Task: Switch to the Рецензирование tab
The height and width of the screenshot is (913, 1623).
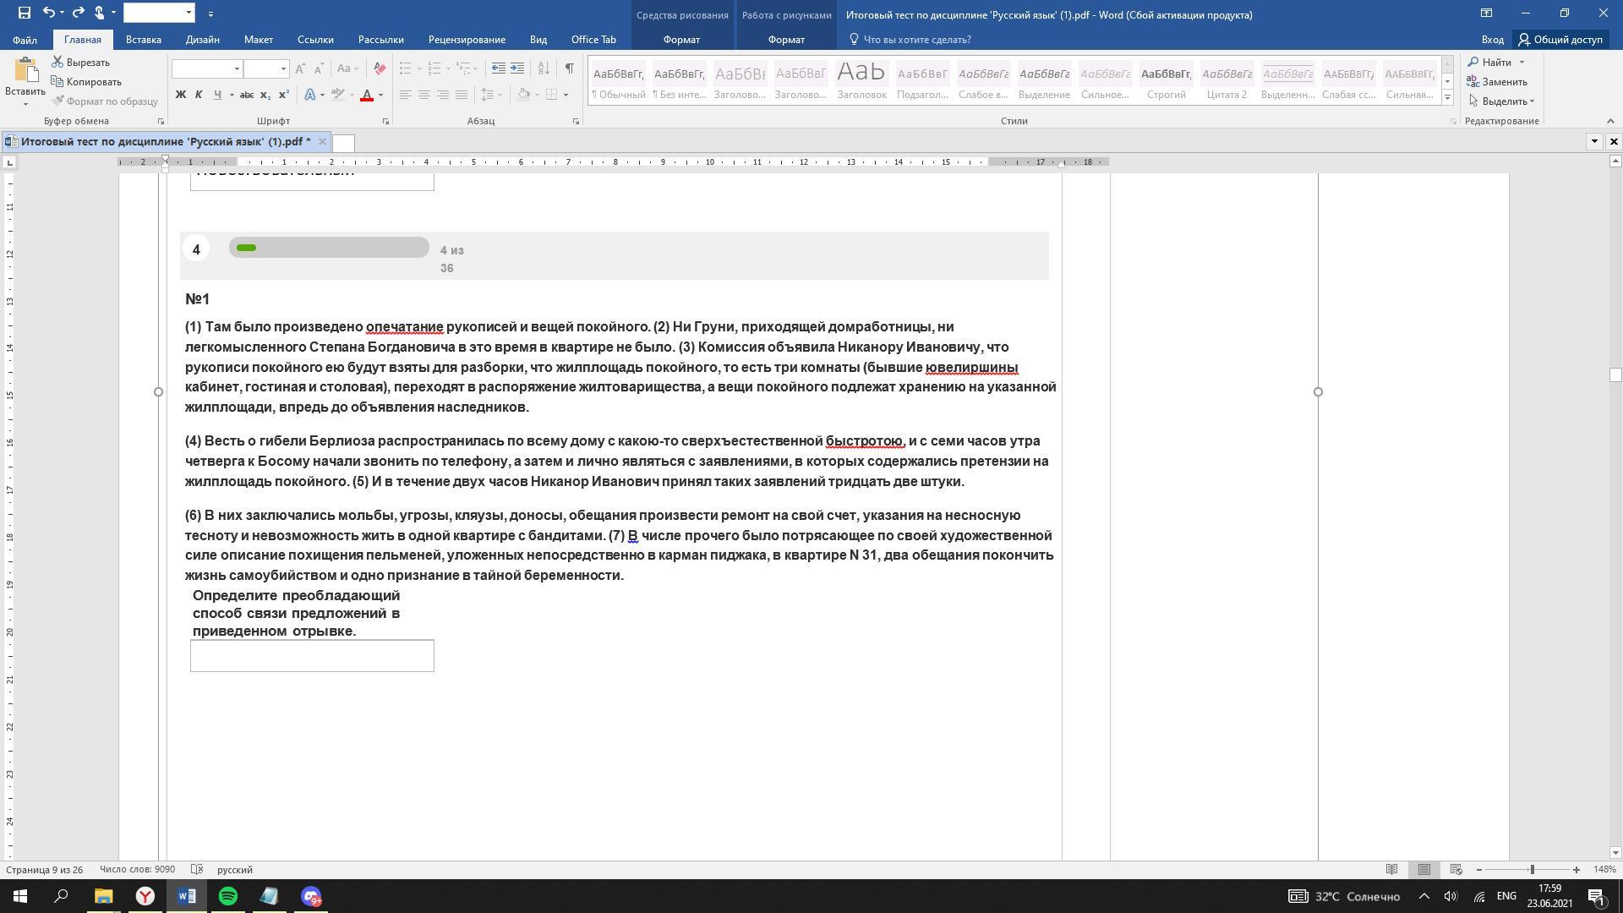Action: coord(467,40)
